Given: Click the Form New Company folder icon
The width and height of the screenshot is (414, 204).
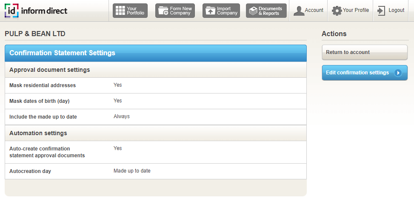Looking at the screenshot, I should 163,11.
